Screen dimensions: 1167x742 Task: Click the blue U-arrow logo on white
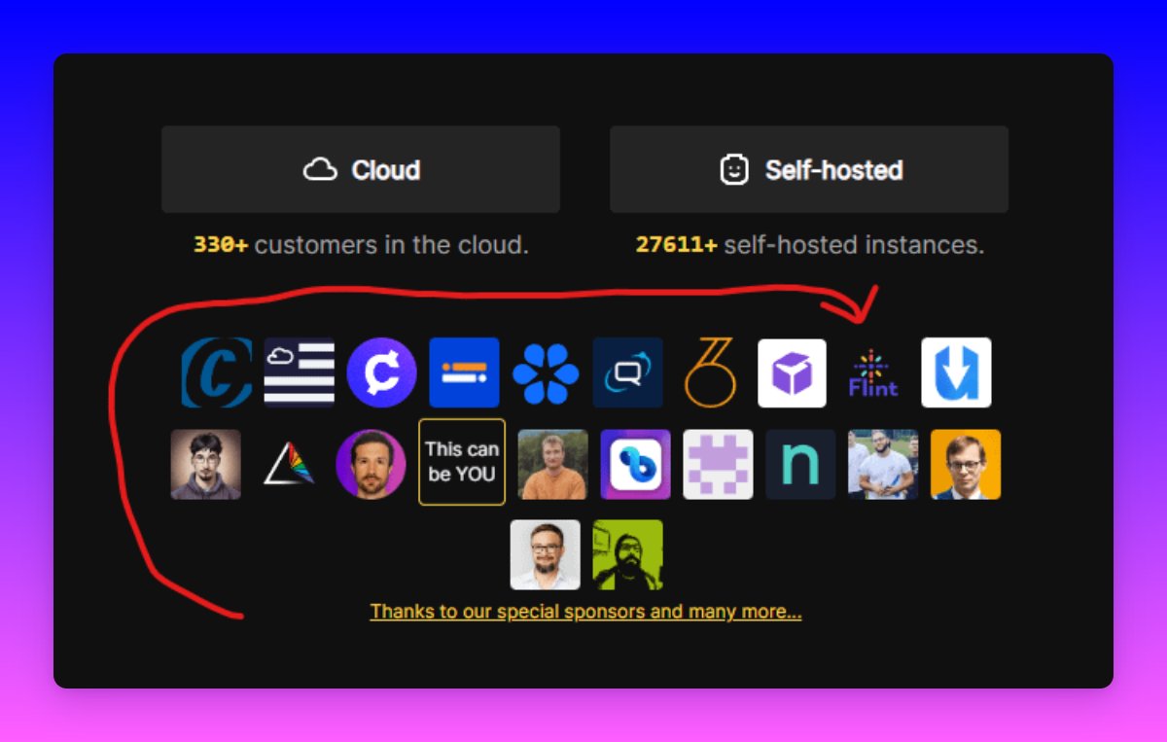[956, 372]
